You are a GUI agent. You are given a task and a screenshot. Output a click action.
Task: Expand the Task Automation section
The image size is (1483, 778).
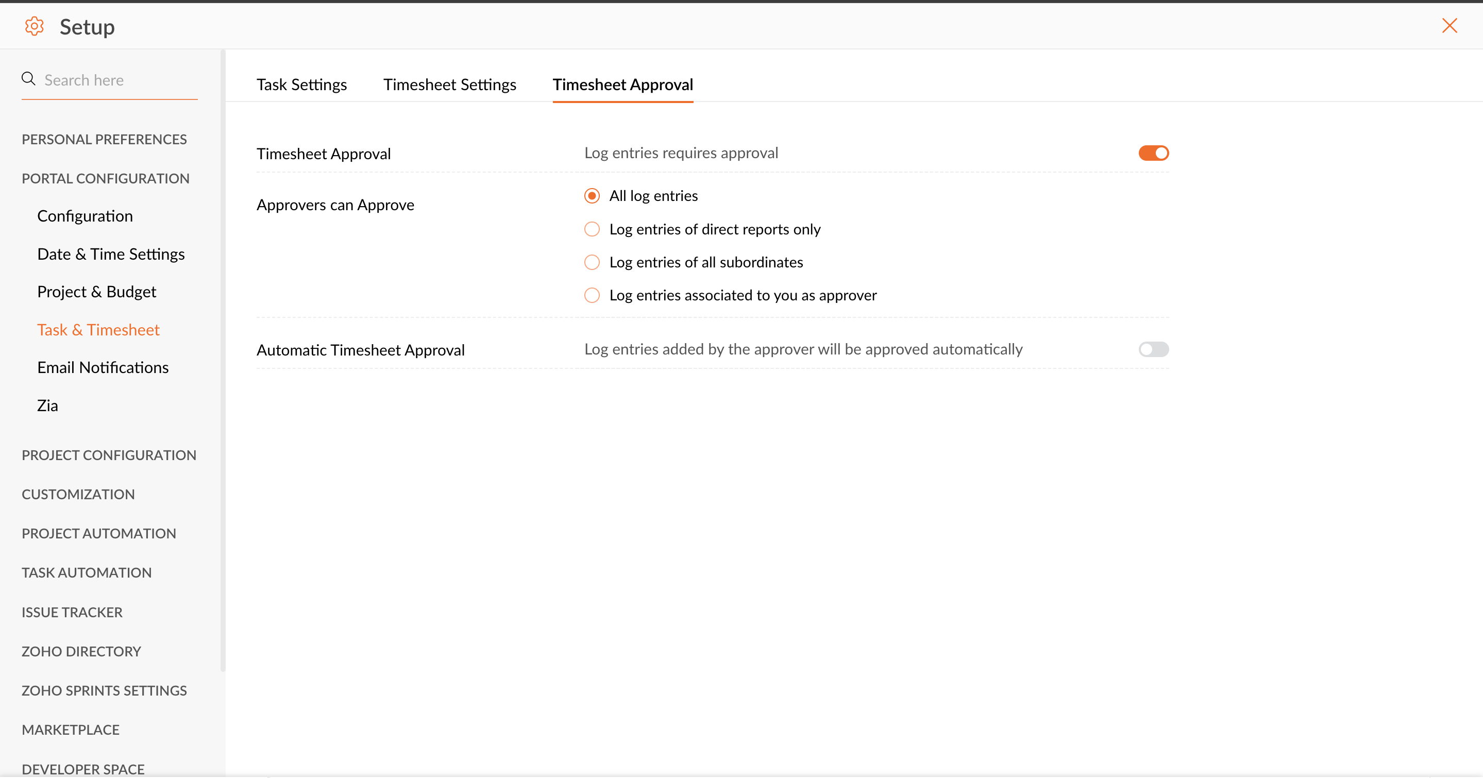[87, 572]
